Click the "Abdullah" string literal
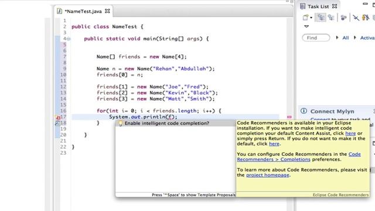The image size is (375, 211). (x=193, y=69)
